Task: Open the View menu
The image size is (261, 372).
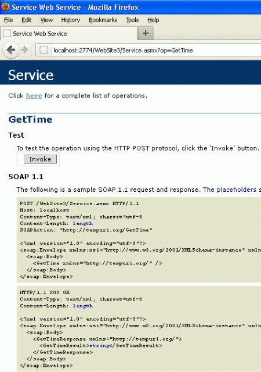Action: pyautogui.click(x=46, y=20)
